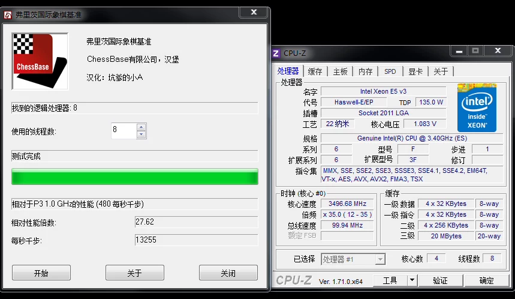Close the Fritz chess benchmark window
Image resolution: width=515 pixels, height=299 pixels.
(x=254, y=12)
